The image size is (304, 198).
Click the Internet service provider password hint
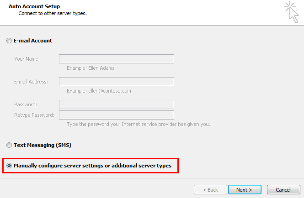pos(139,124)
